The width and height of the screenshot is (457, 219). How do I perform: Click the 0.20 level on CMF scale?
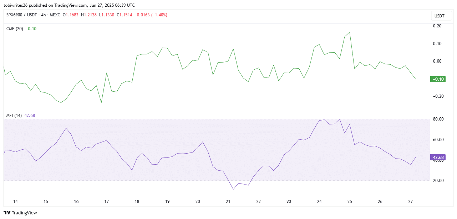pyautogui.click(x=437, y=26)
